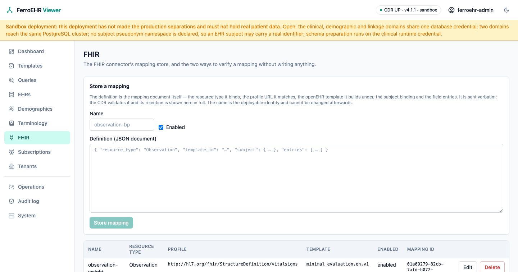Click the Templates file icon
Image resolution: width=518 pixels, height=272 pixels.
pos(12,66)
